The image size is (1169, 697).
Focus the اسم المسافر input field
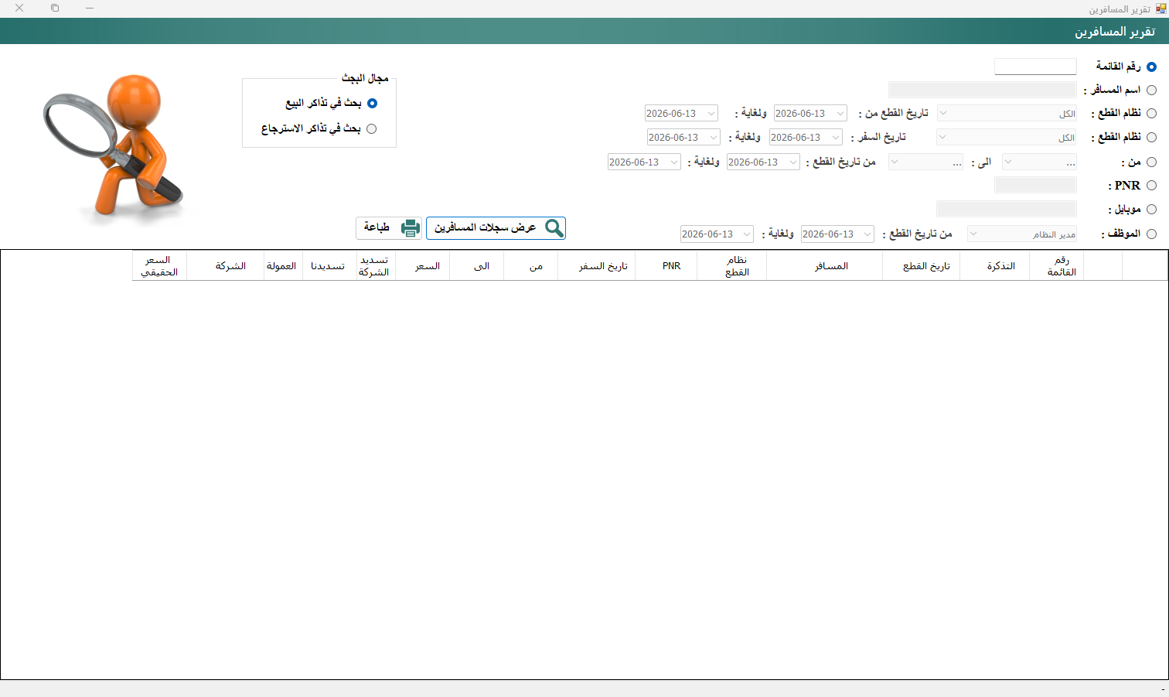(x=983, y=90)
